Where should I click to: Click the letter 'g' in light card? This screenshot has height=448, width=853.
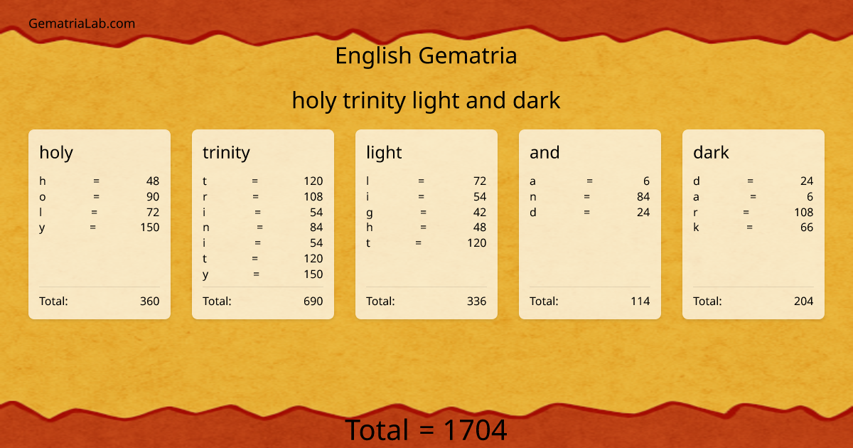click(370, 213)
